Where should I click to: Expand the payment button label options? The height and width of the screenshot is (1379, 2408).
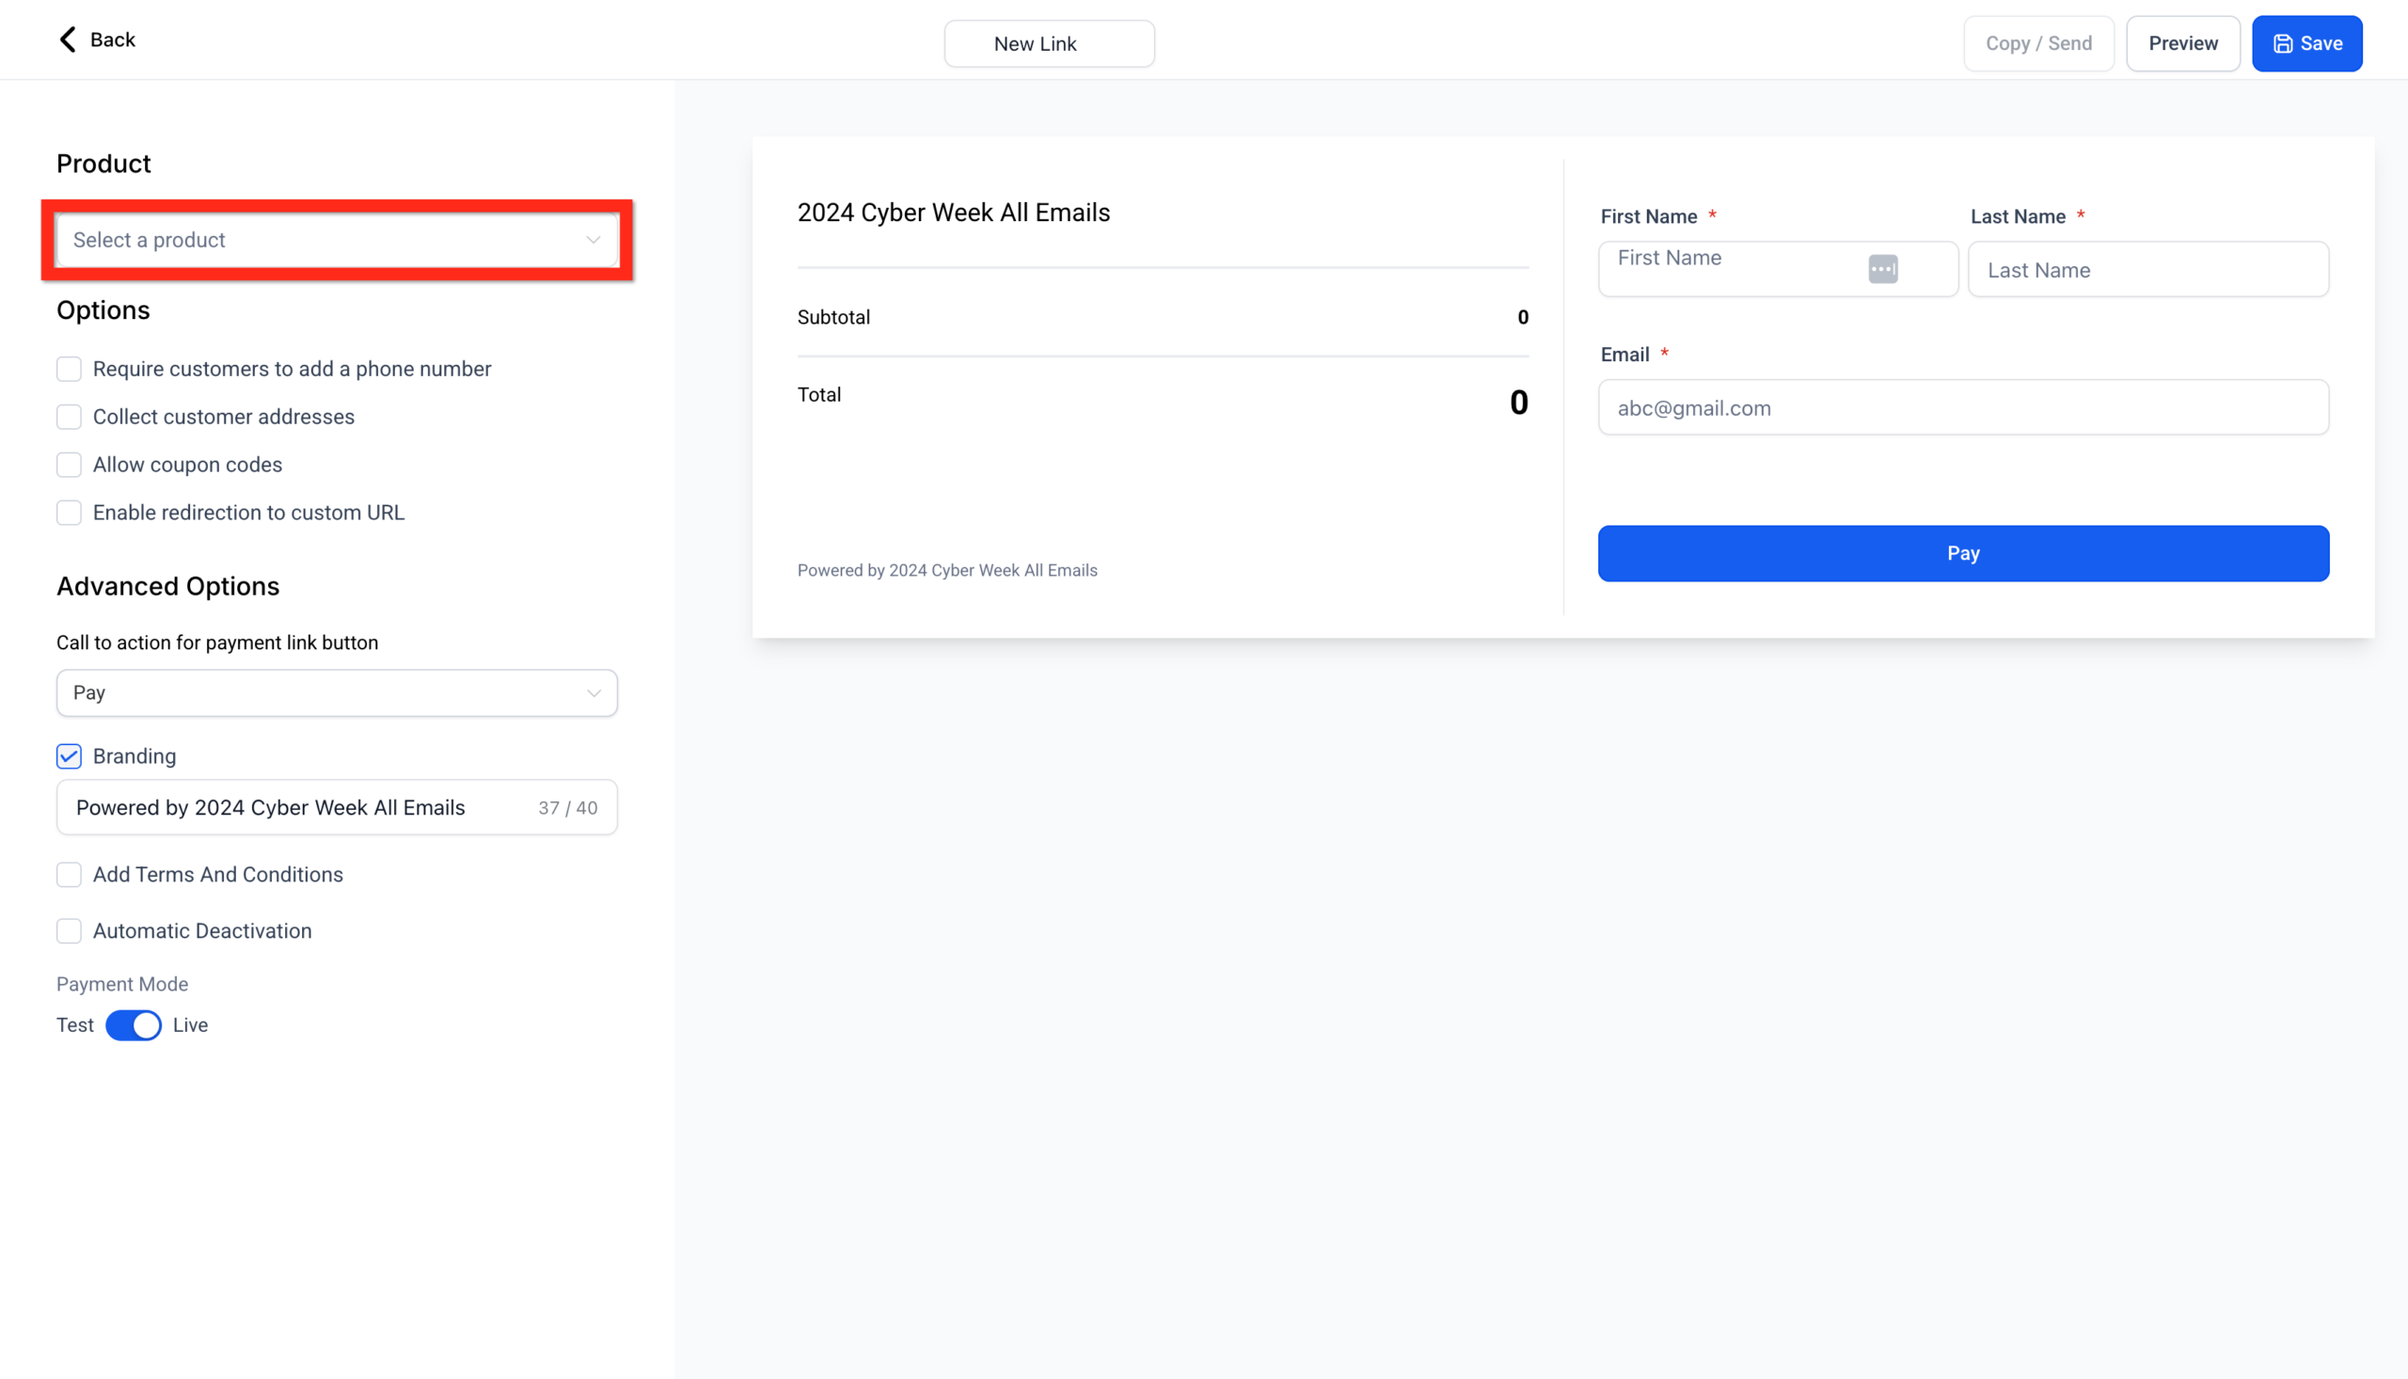click(593, 692)
